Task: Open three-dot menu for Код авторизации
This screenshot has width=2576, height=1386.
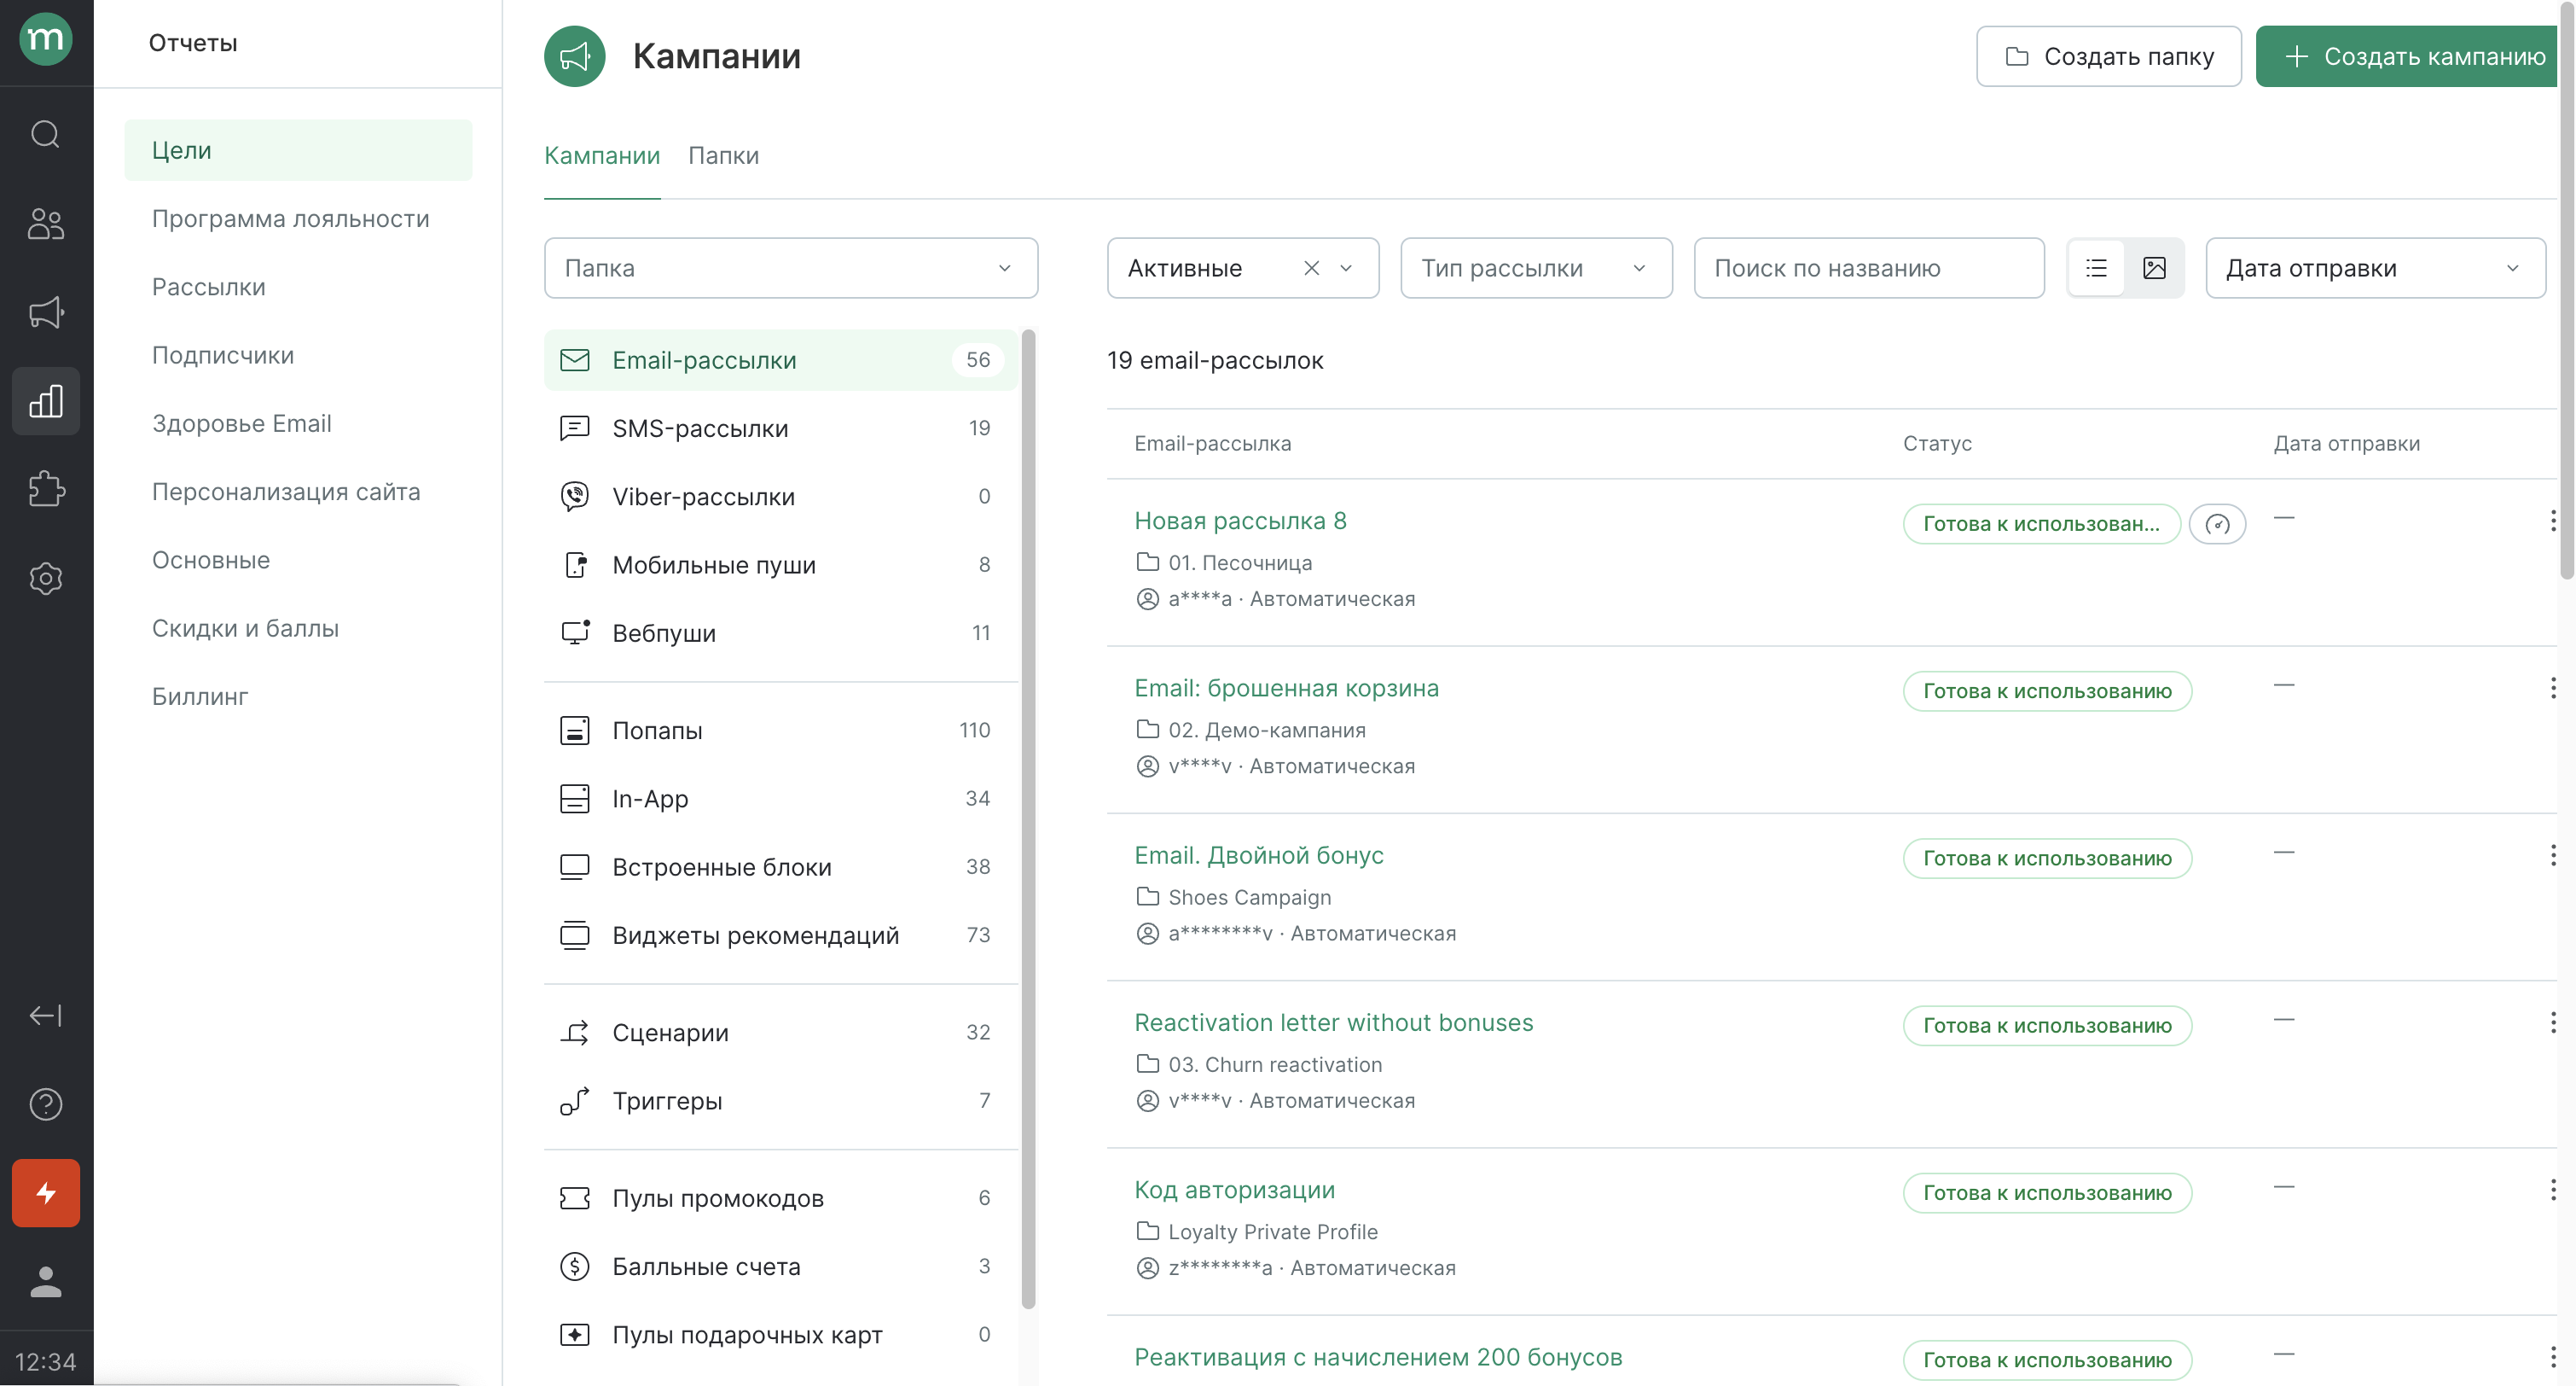Action: [x=2553, y=1189]
